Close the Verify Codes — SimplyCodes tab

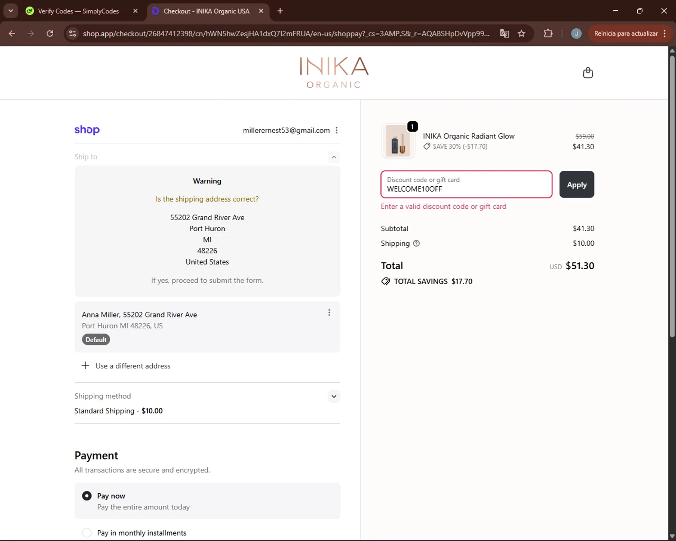[x=135, y=11]
